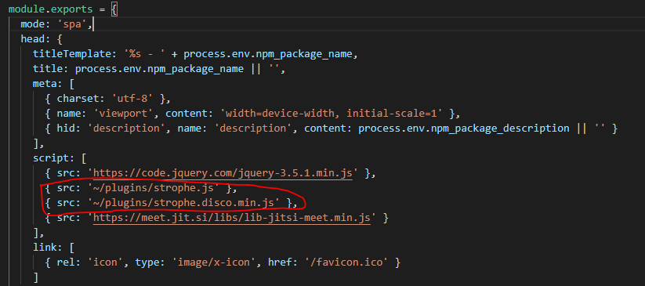Open the meet.jit.si lib-jitsi-meet.min.js URL
This screenshot has height=286, width=645.
click(232, 218)
